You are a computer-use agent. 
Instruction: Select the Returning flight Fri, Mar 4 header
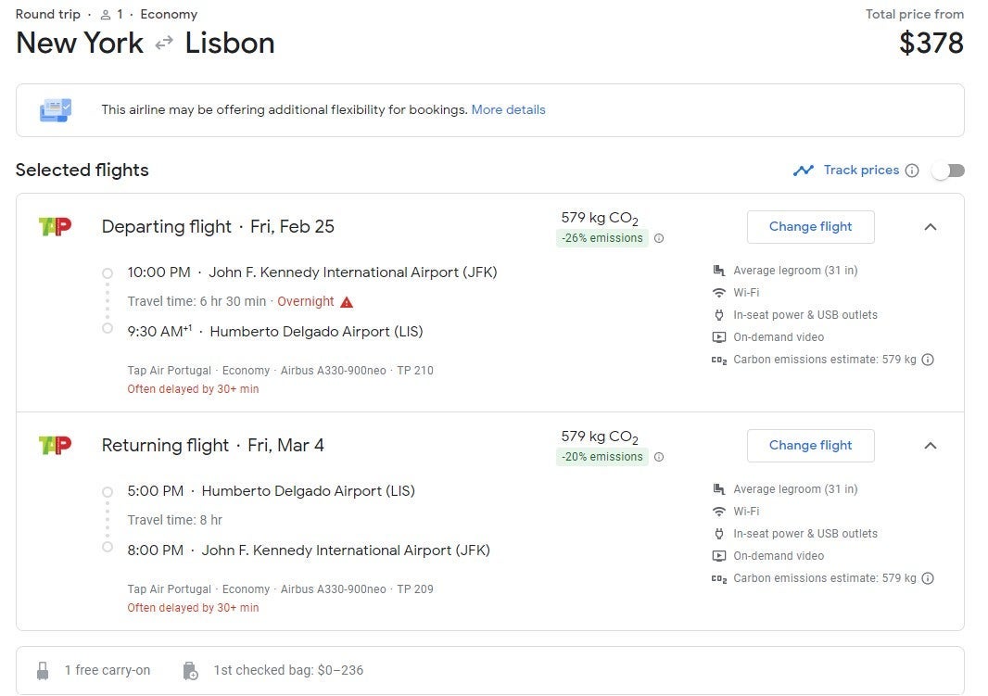[x=212, y=445]
